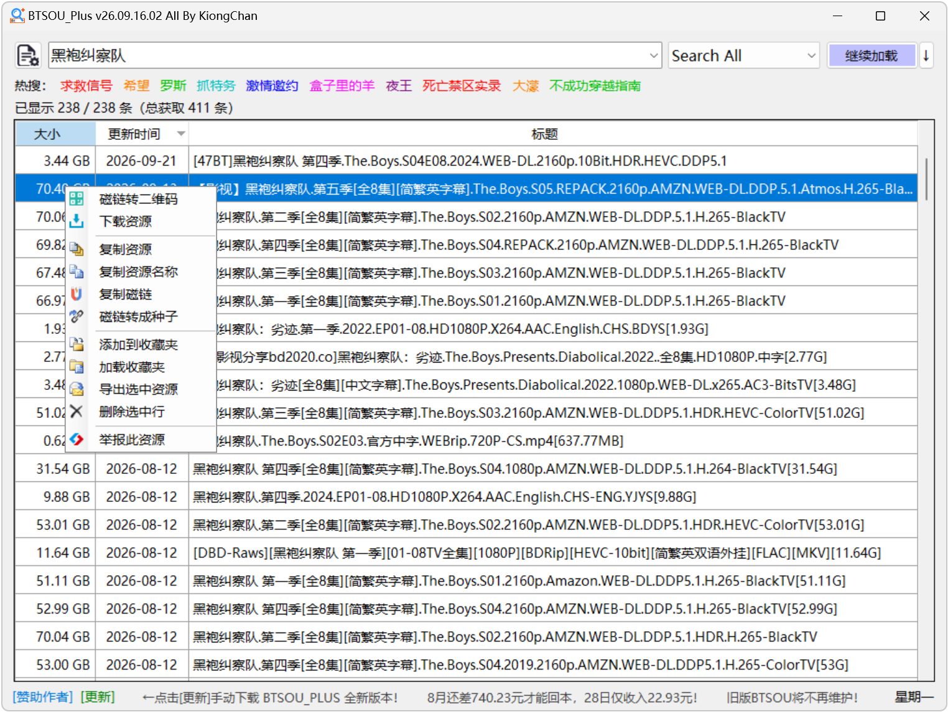Click hot search term 死亡禁区实录
This screenshot has width=948, height=712.
pos(462,86)
